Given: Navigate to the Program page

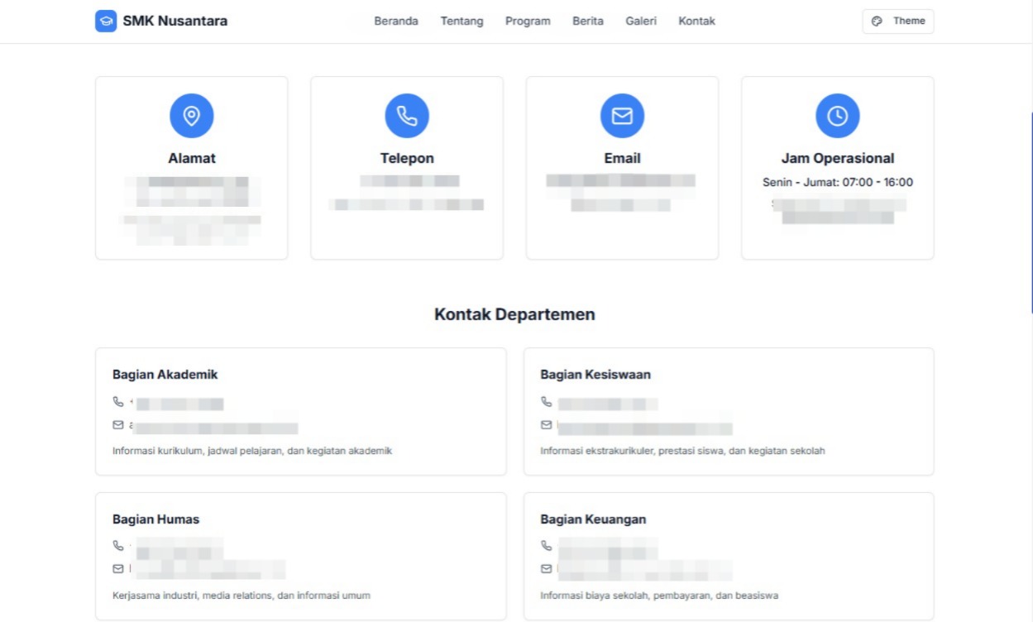Looking at the screenshot, I should (528, 22).
